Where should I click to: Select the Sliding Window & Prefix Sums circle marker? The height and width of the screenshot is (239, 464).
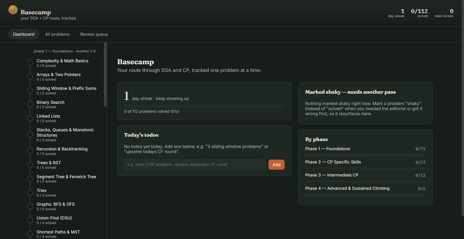tap(30, 91)
